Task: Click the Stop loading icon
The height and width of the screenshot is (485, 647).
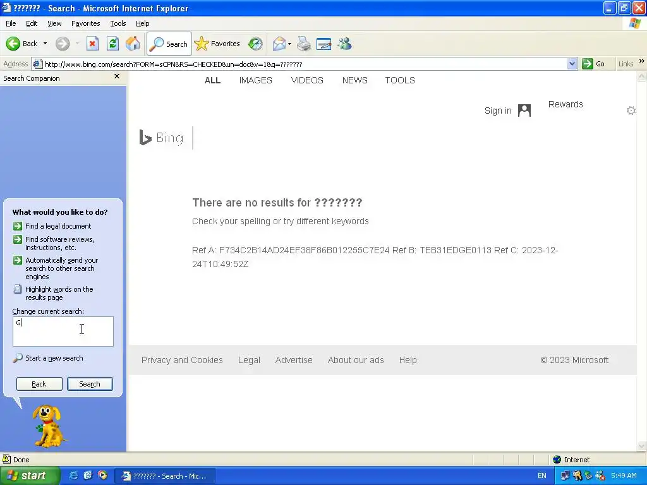Action: coord(92,44)
